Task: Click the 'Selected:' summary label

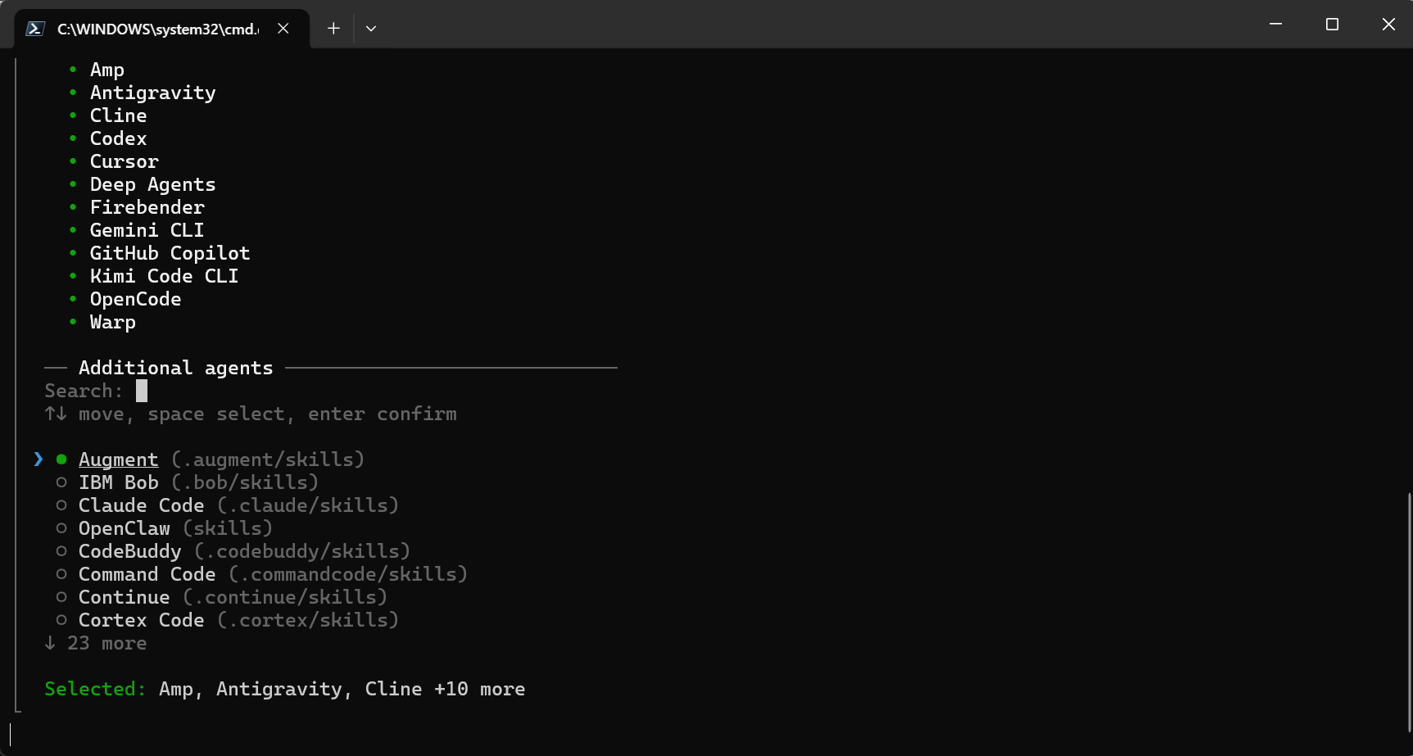Action: pos(96,689)
